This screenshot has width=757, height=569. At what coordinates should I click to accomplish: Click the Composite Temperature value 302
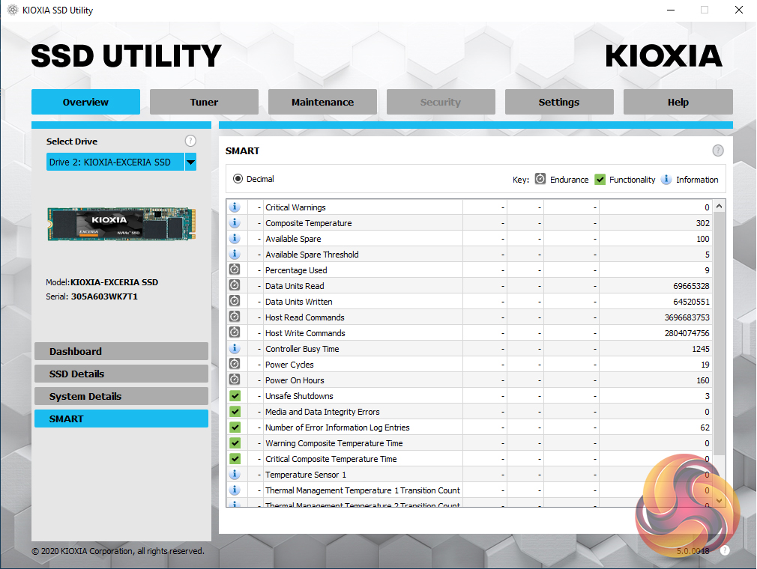[702, 223]
